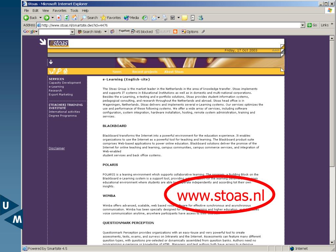Click the Google news search icon
This screenshot has width=336, height=252.
(x=112, y=32)
